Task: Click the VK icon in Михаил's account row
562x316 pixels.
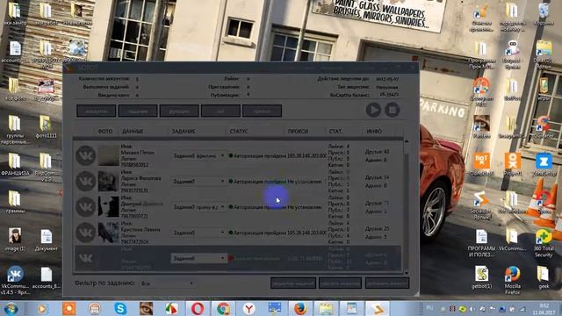Action: pos(86,155)
